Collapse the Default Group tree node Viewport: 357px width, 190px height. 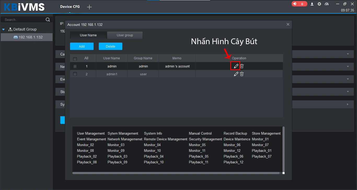point(4,30)
